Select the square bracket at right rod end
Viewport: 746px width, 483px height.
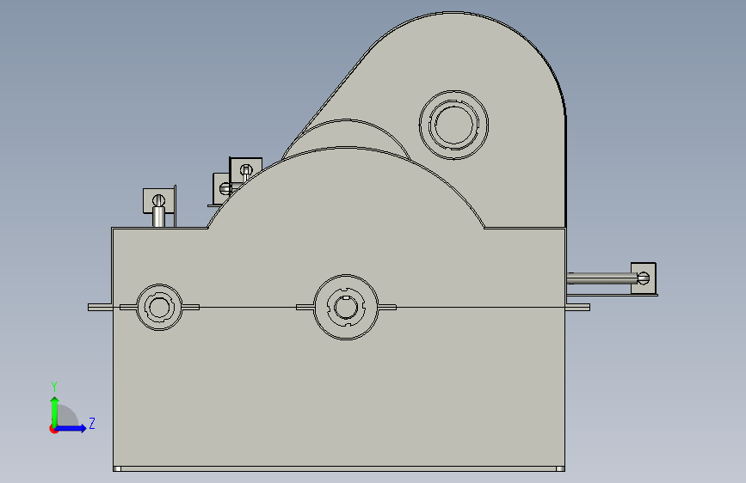pyautogui.click(x=644, y=278)
